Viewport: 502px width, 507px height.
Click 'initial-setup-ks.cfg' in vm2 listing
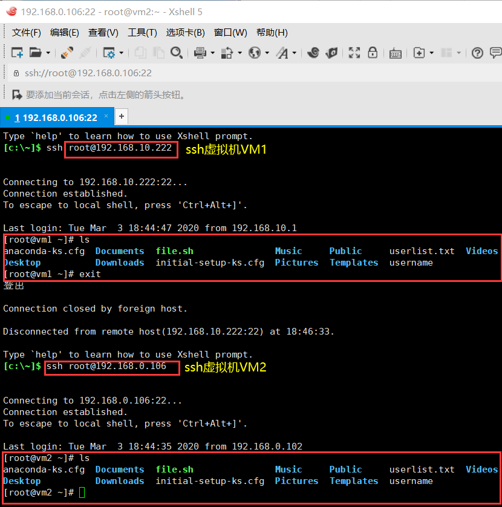click(210, 481)
